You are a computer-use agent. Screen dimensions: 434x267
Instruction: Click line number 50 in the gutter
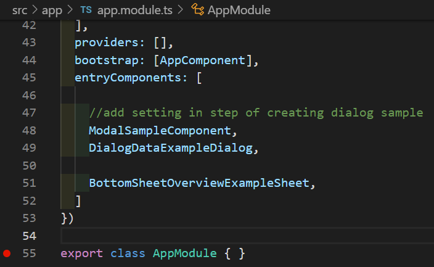click(29, 166)
